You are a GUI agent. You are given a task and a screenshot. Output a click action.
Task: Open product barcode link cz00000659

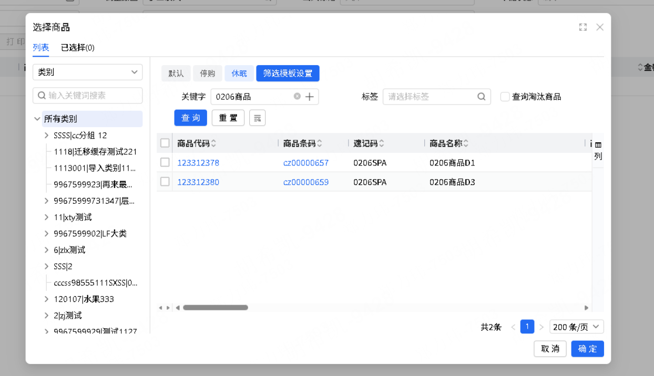pos(305,182)
